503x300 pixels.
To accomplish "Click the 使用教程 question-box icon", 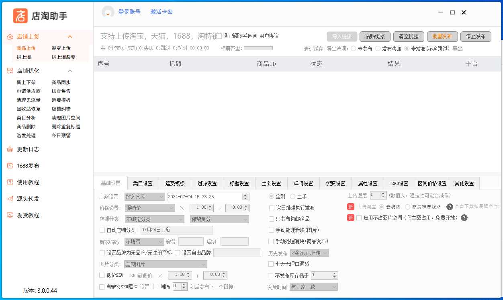I will (10, 182).
